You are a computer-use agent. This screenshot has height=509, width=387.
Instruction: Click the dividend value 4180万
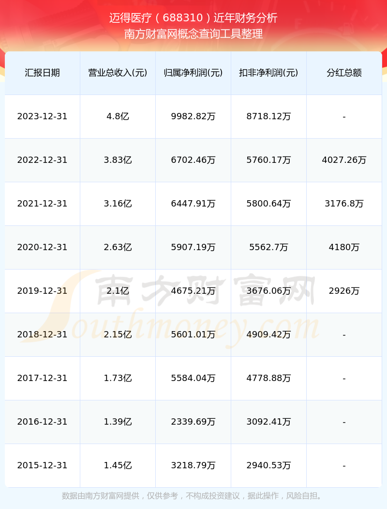(344, 247)
